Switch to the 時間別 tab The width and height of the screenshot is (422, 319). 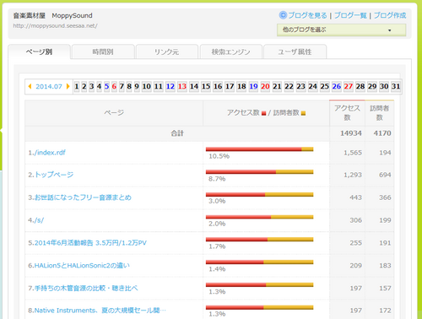pyautogui.click(x=103, y=51)
